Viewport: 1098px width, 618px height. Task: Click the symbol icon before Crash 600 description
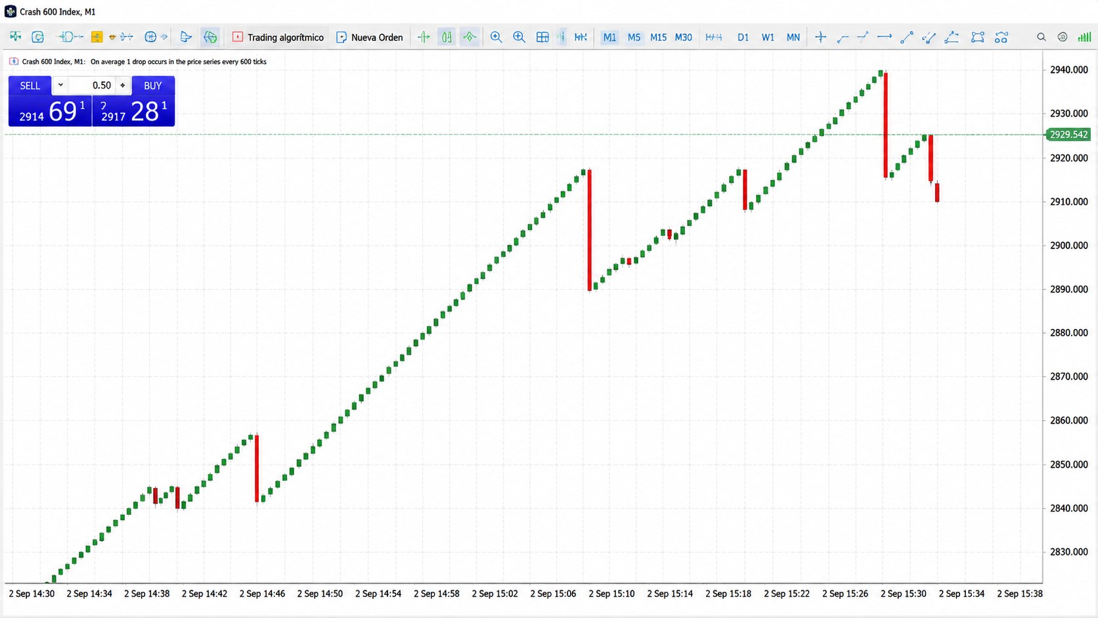coord(14,61)
